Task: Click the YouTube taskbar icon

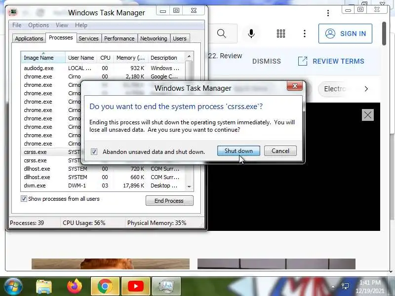Action: click(136, 287)
